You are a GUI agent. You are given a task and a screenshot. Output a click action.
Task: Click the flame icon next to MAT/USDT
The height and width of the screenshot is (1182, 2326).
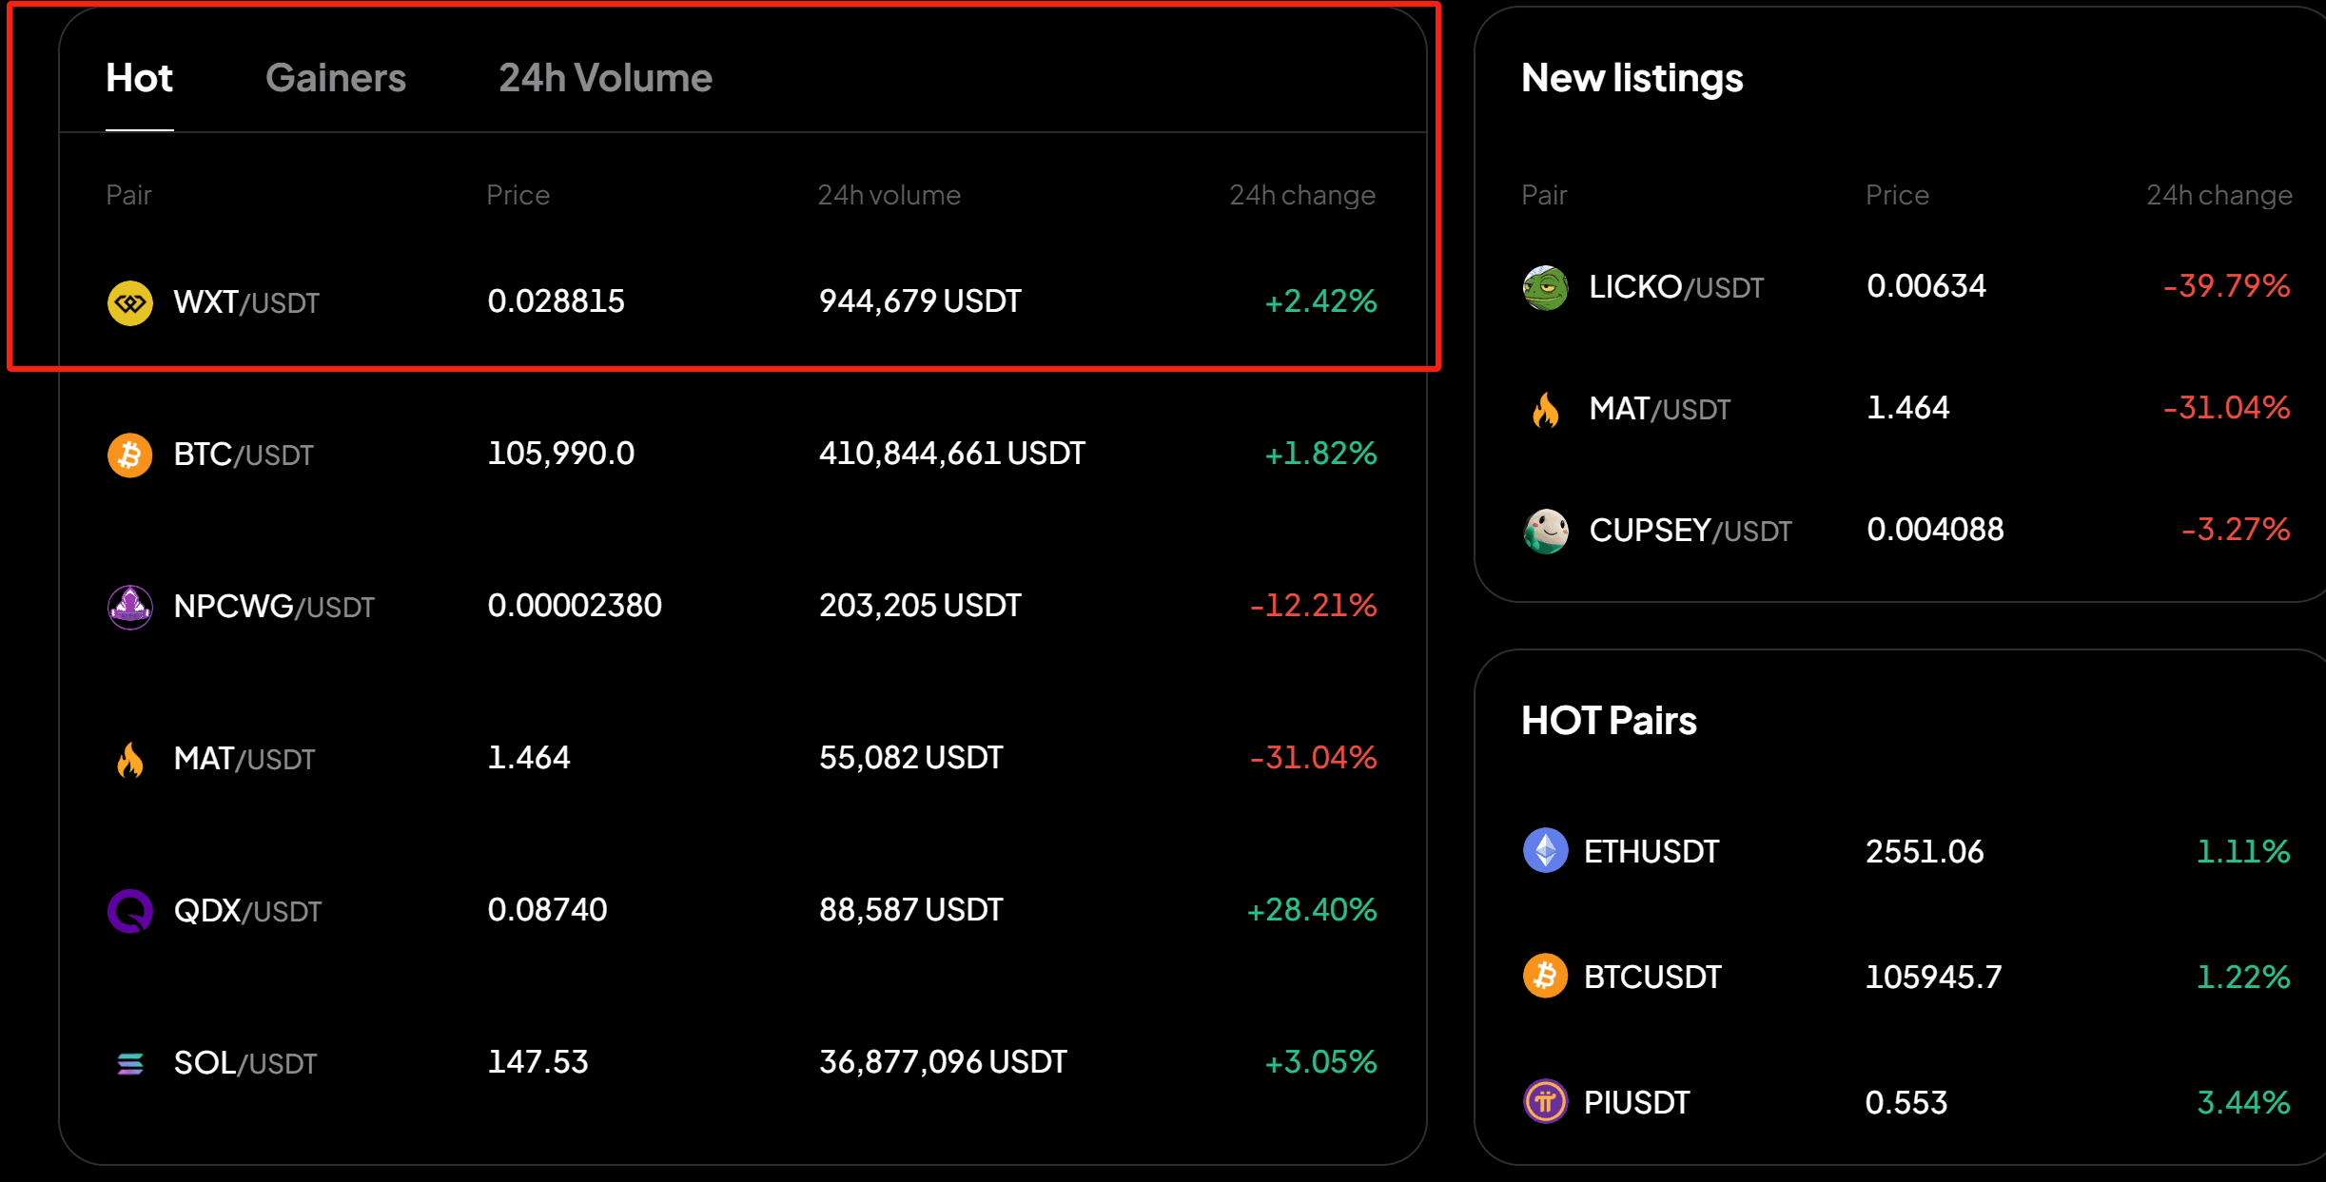pyautogui.click(x=129, y=758)
